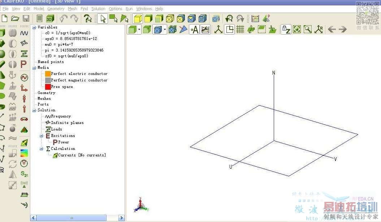Select the yellow cube auto selection type

(x=138, y=18)
